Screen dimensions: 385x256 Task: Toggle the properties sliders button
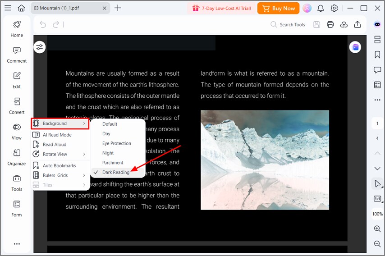tap(40, 47)
